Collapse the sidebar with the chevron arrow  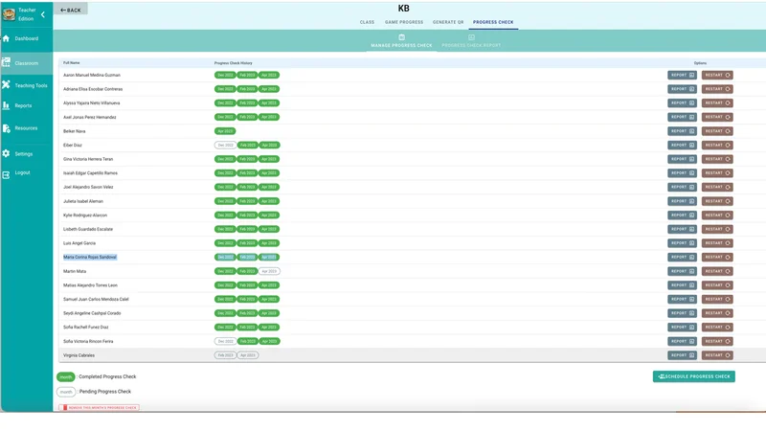click(x=42, y=14)
